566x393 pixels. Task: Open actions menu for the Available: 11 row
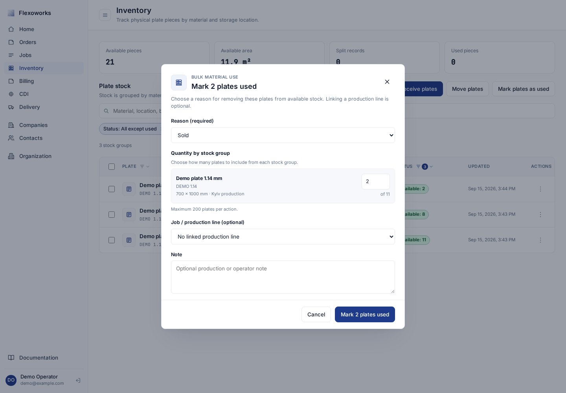pyautogui.click(x=540, y=240)
